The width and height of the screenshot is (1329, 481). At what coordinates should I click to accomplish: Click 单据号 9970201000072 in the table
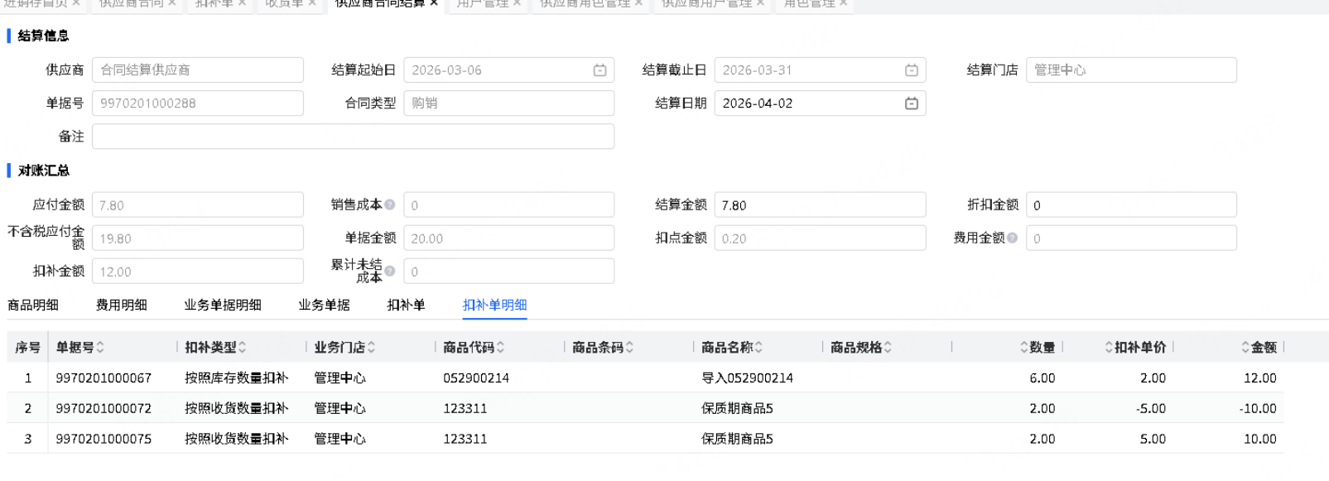click(104, 409)
